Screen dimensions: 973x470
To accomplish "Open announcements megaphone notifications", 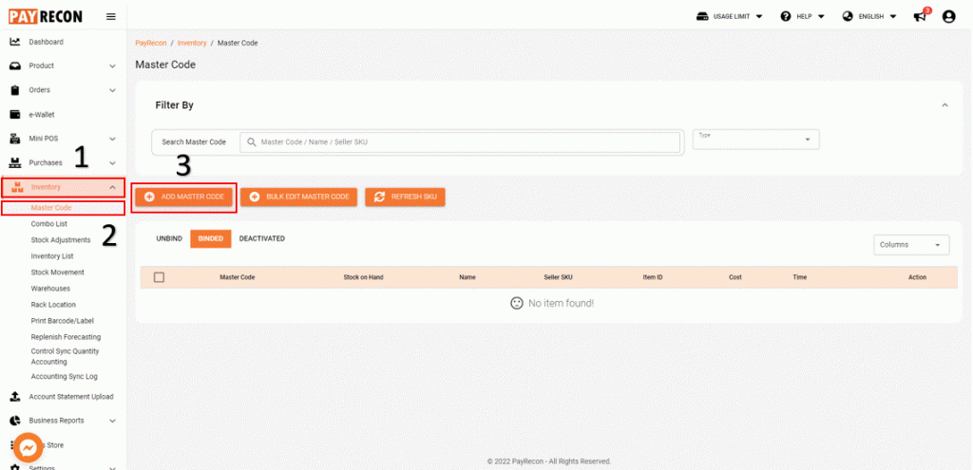I will click(920, 17).
